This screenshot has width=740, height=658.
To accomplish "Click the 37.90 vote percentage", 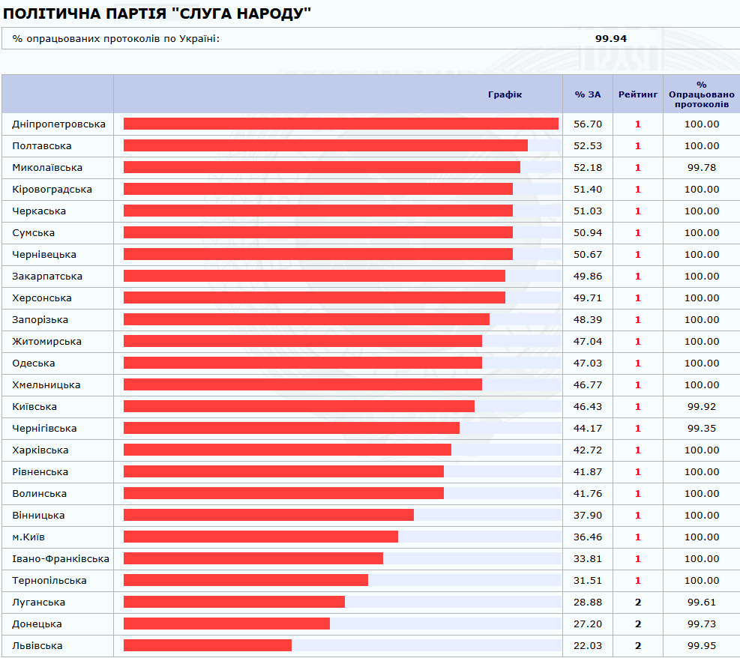I will tap(588, 515).
